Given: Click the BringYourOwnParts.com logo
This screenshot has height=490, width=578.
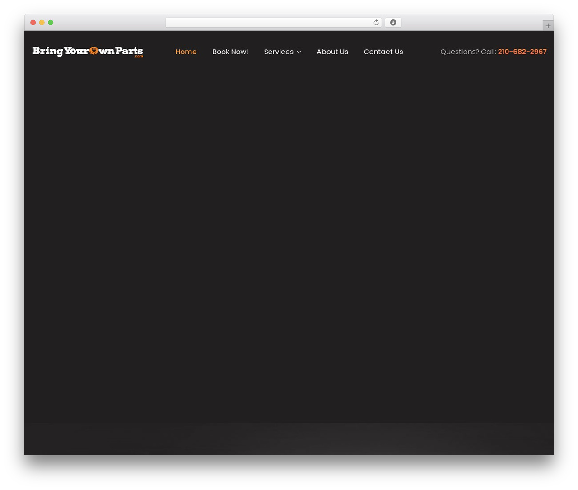Looking at the screenshot, I should pyautogui.click(x=88, y=52).
